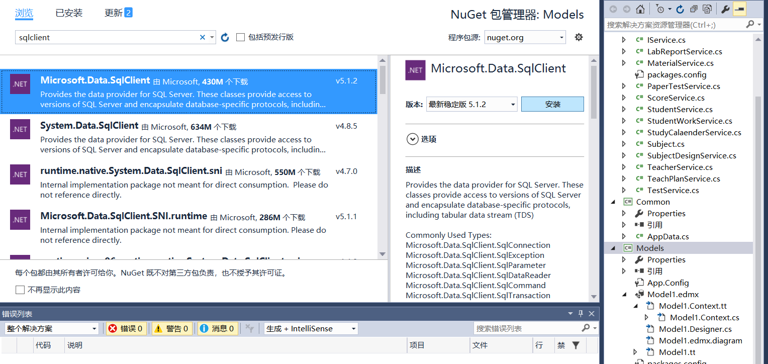Collapse the Model1.edmx node
768x364 pixels.
click(624, 294)
